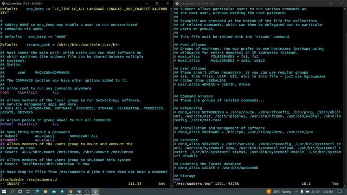
Task: Open the Action Center notifications icon
Action: [340, 191]
